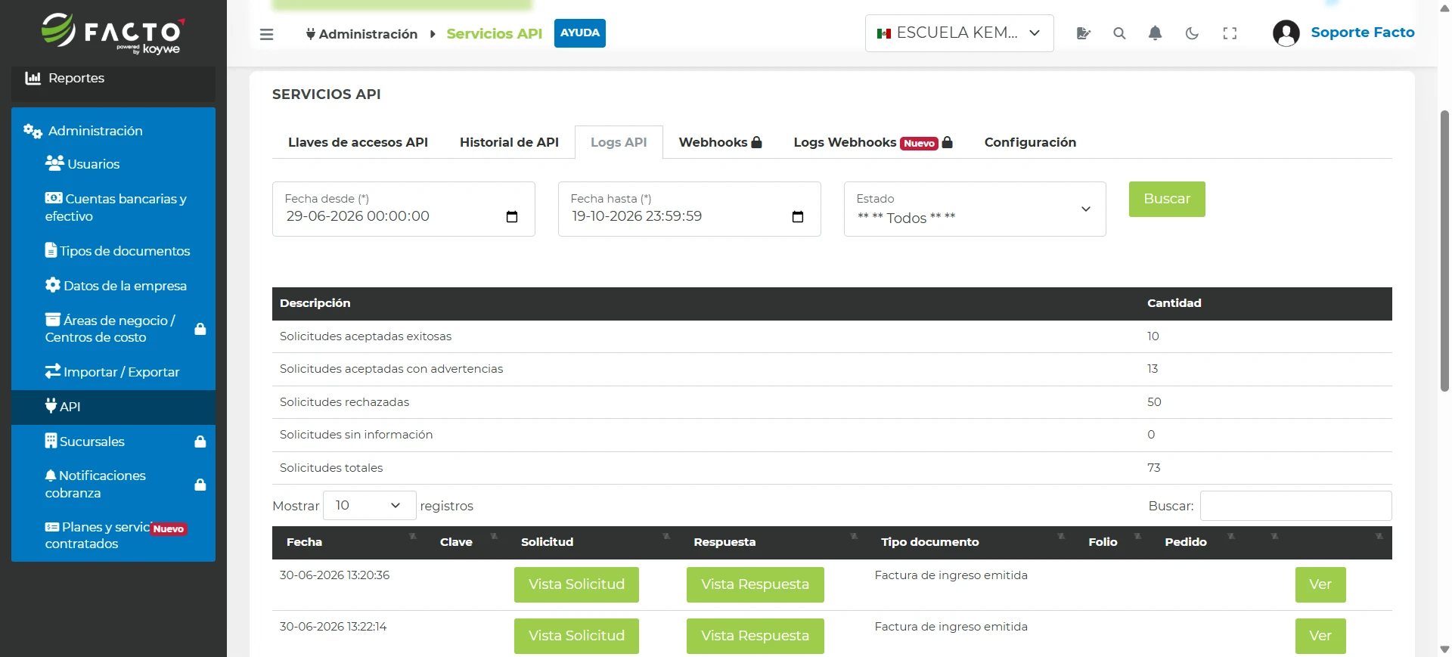1452x657 pixels.
Task: Switch to Logs Webhooks tab
Action: (x=873, y=142)
